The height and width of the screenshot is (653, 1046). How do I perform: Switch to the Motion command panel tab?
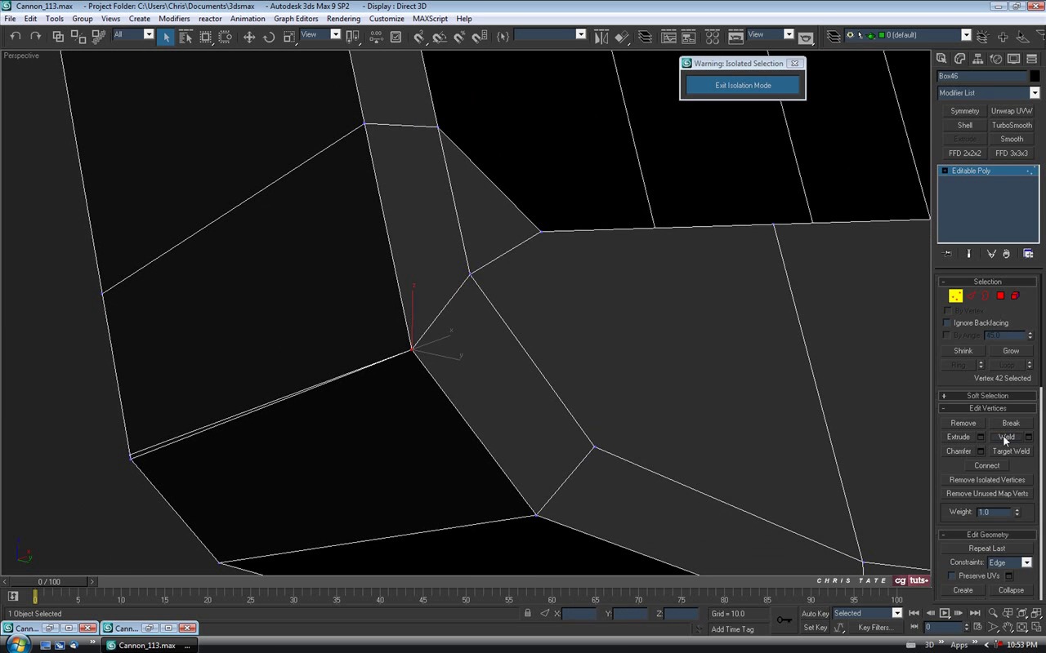tap(995, 59)
